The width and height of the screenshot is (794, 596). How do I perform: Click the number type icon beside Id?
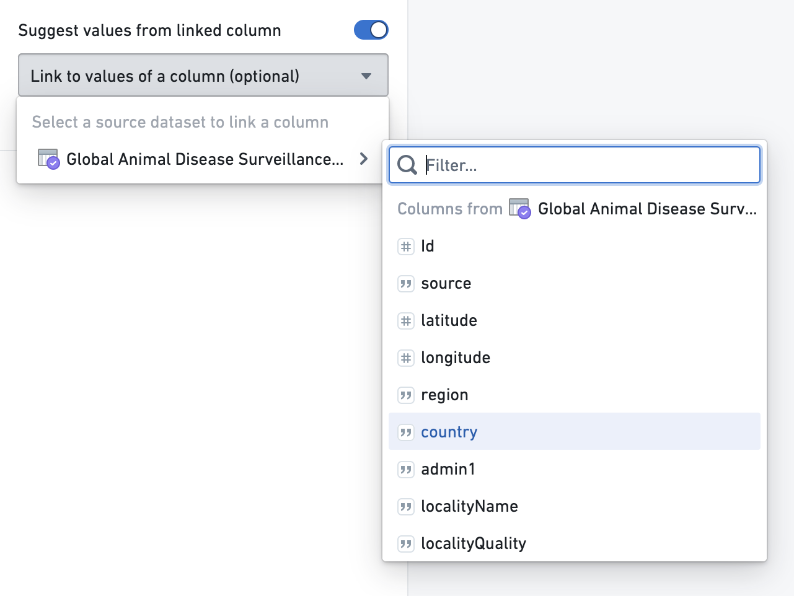point(406,247)
